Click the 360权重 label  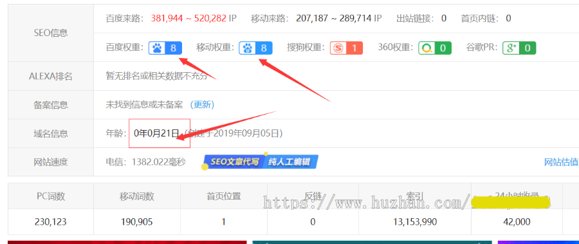pos(396,48)
